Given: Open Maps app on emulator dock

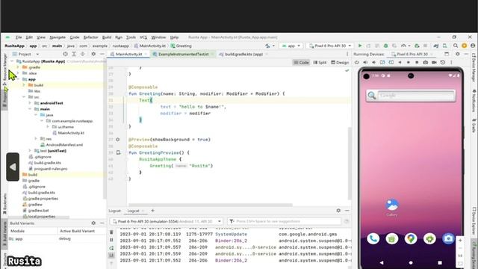Looking at the screenshot, I should (411, 238).
